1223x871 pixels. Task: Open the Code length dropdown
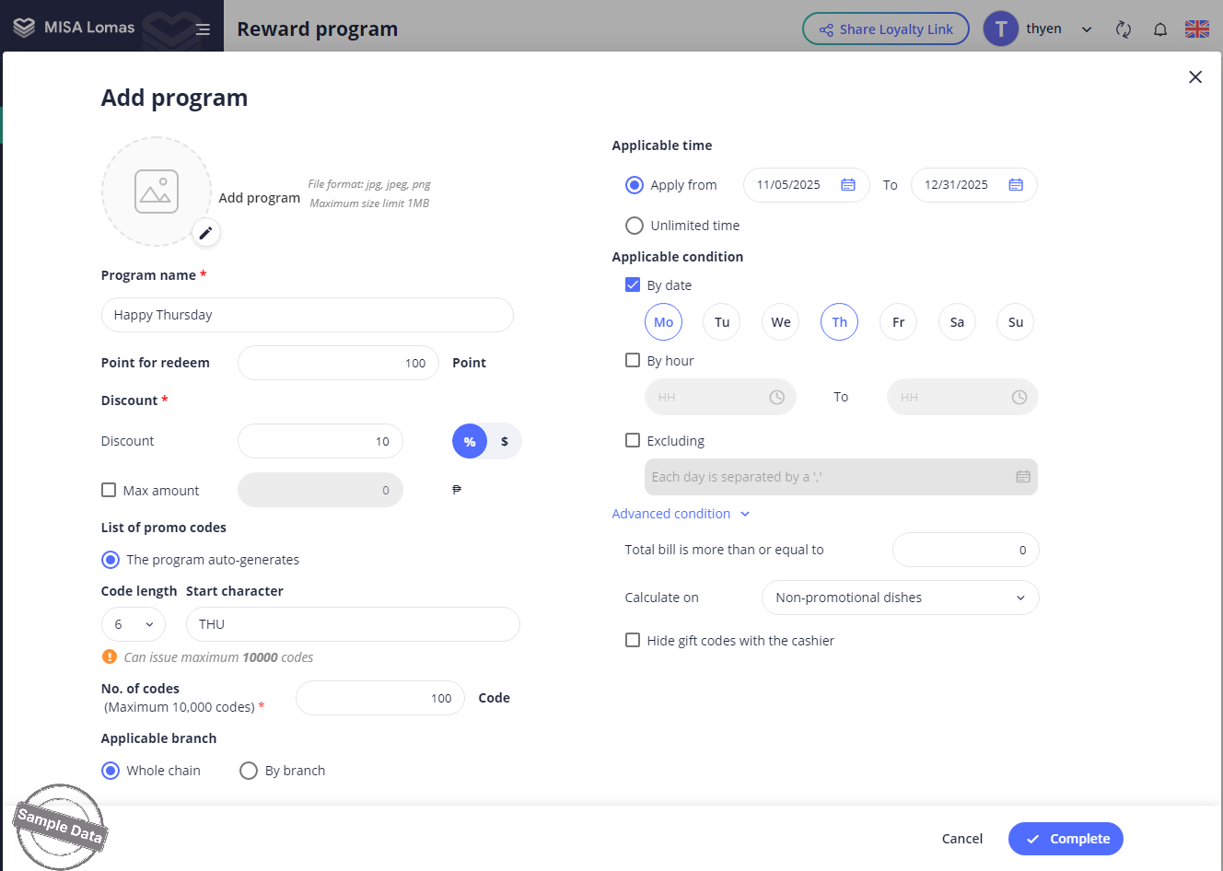coord(134,624)
